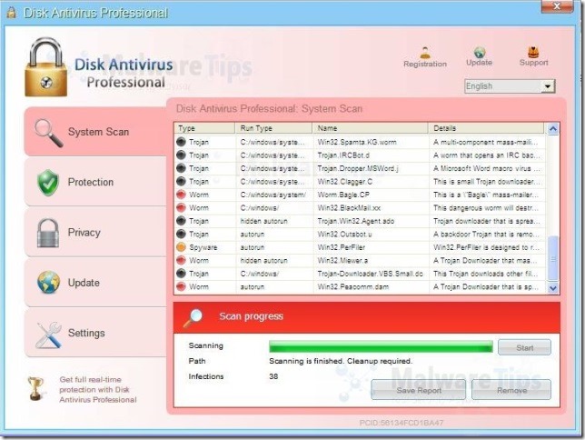
Task: Click the red worm icon for Worm.Bagle.CP
Action: (181, 195)
